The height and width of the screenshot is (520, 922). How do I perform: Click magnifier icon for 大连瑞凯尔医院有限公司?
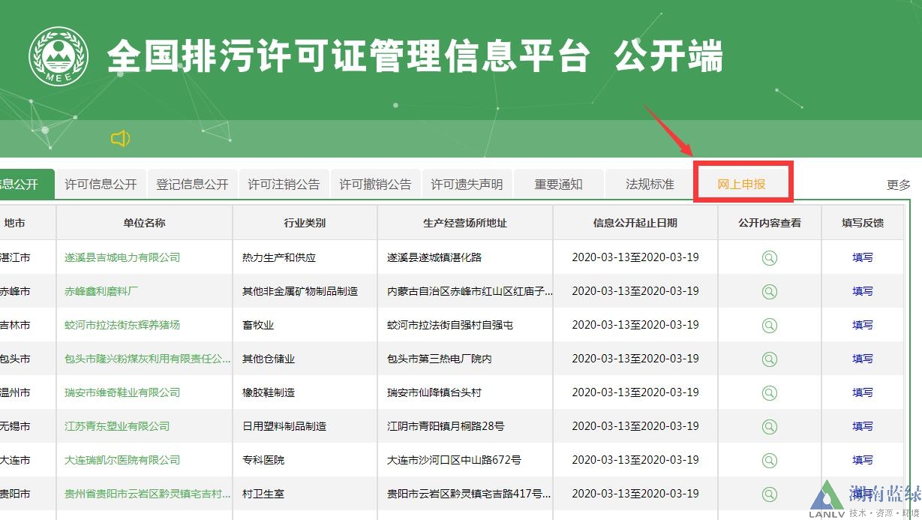(x=769, y=461)
